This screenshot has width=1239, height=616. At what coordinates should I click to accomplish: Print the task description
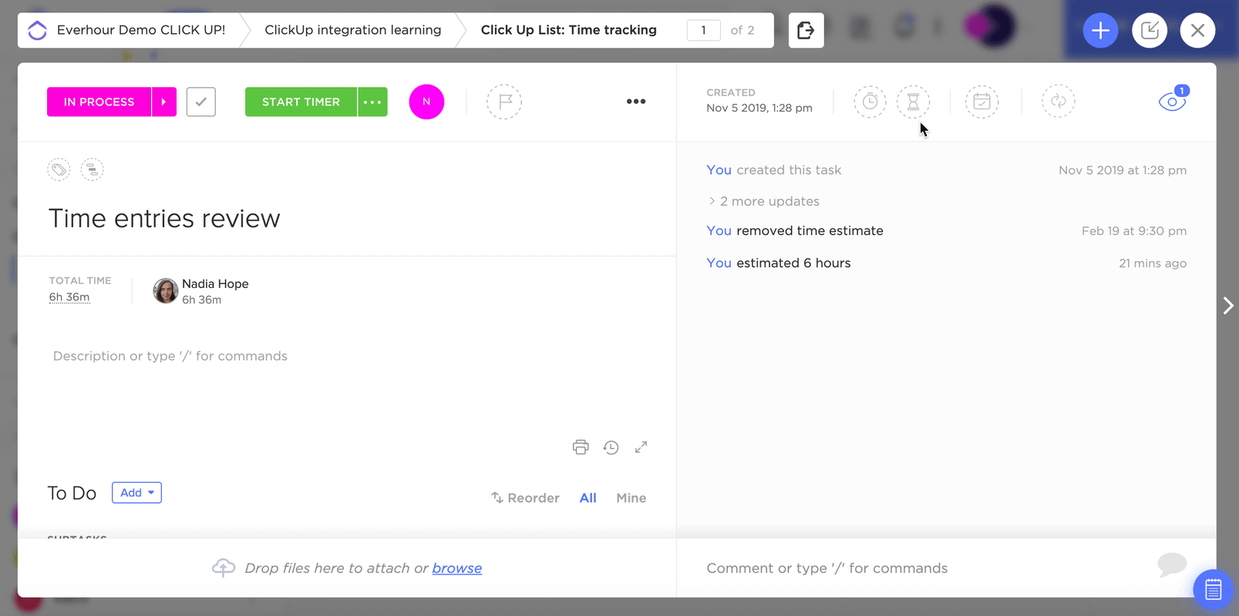(581, 447)
